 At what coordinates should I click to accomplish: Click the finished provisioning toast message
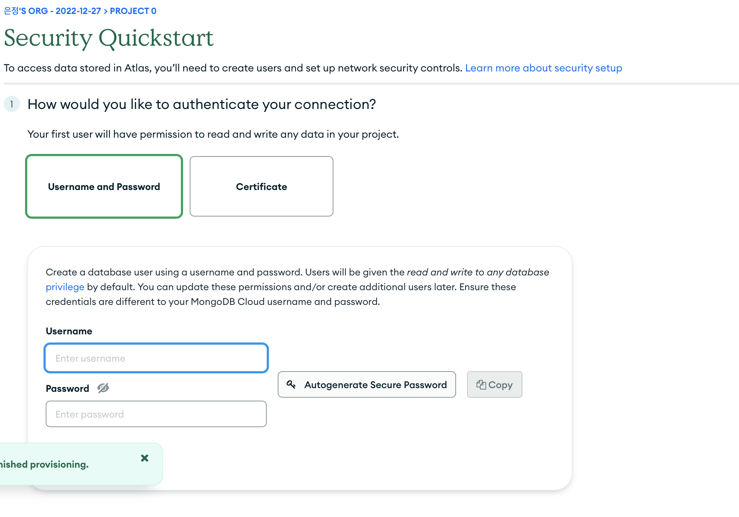click(x=44, y=464)
